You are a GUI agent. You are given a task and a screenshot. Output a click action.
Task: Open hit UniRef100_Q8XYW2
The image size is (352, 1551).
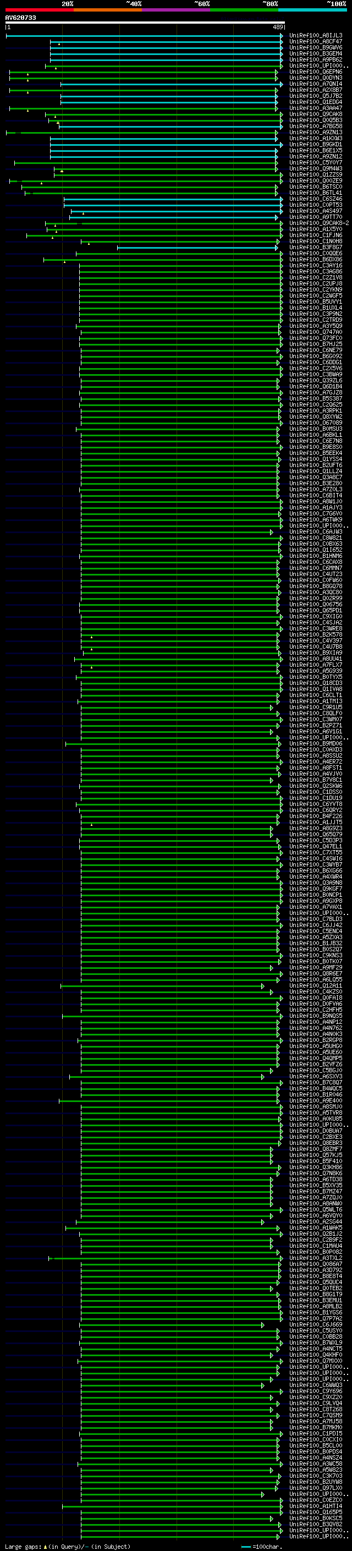point(316,416)
